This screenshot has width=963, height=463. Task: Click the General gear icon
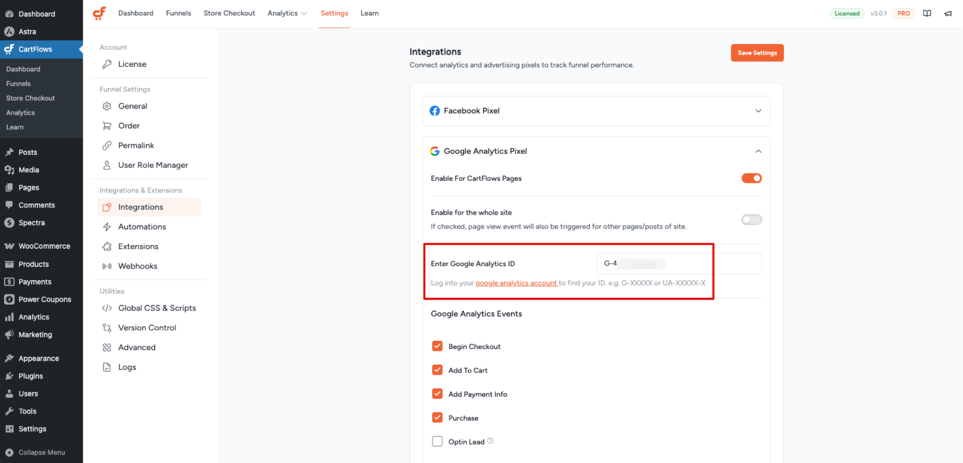click(107, 106)
